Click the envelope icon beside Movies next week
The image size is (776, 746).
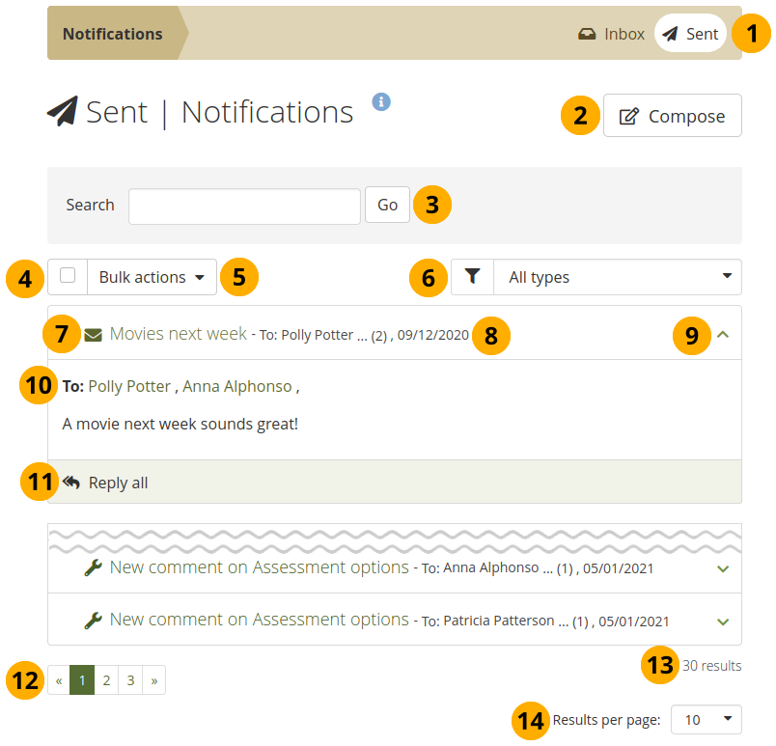click(93, 335)
